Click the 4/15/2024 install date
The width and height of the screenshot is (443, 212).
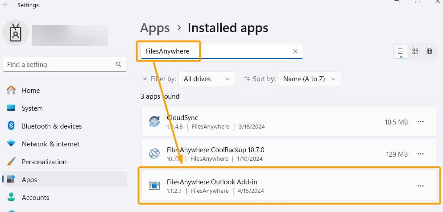[x=251, y=191]
